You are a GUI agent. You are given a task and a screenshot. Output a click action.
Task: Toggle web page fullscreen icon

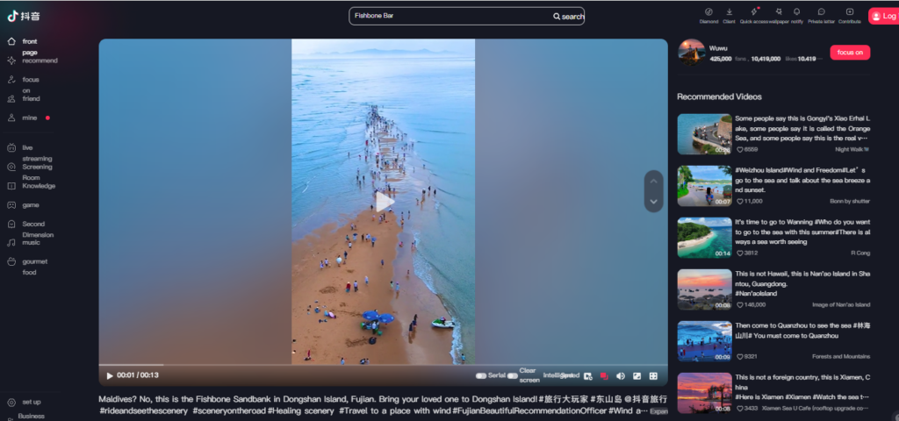click(x=636, y=376)
